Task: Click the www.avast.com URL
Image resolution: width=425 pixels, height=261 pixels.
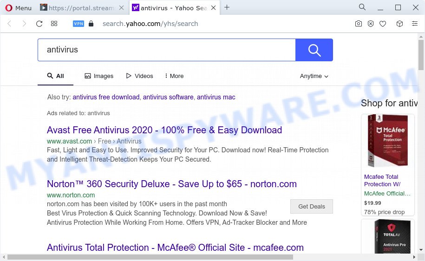Action: click(69, 141)
